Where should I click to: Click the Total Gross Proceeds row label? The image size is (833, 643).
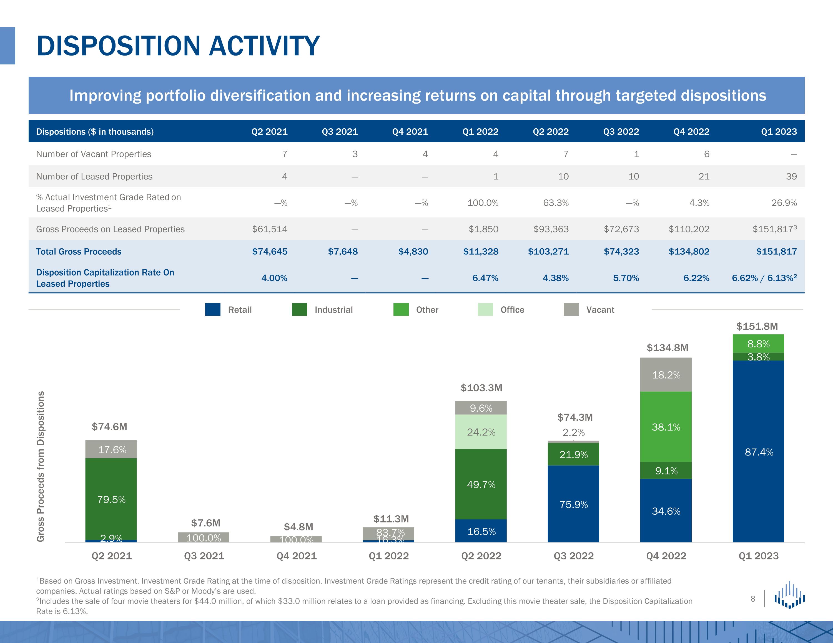pyautogui.click(x=79, y=251)
